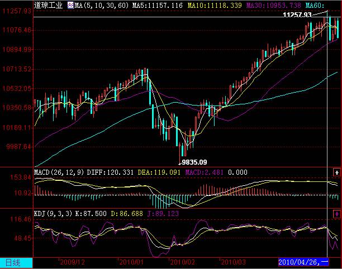The height and width of the screenshot is (269, 342).
Task: Click the MA10:11118.339 value
Action: (215, 5)
